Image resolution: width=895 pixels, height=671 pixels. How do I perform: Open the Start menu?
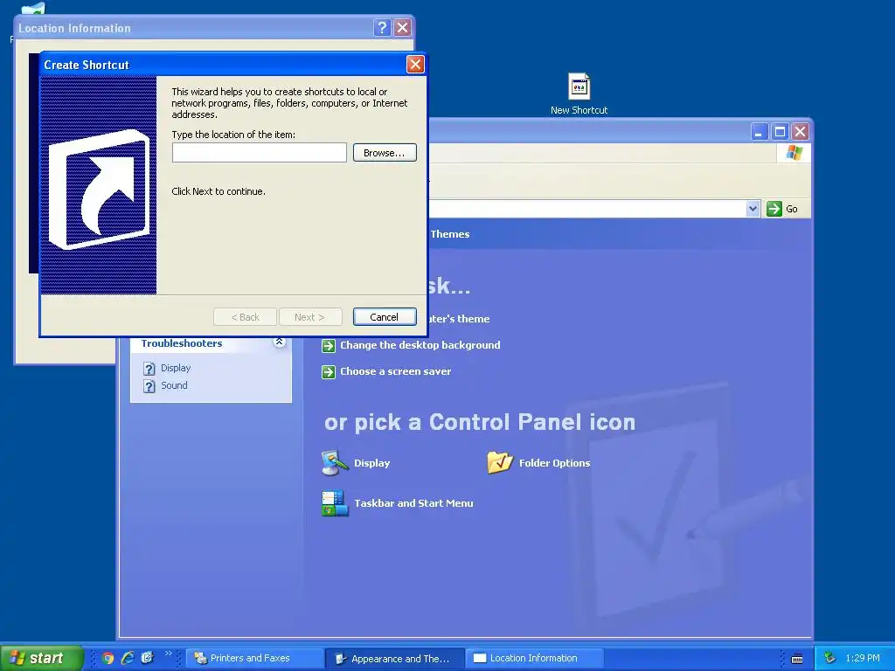[41, 658]
